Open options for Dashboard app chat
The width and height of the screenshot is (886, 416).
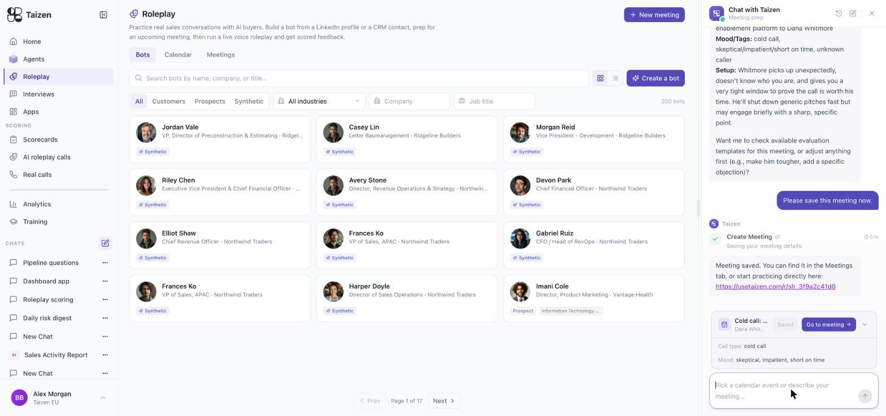[x=105, y=281]
